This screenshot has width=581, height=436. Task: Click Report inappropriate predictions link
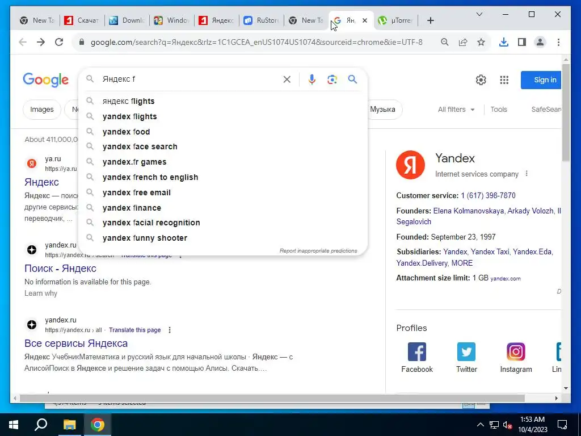(x=318, y=251)
